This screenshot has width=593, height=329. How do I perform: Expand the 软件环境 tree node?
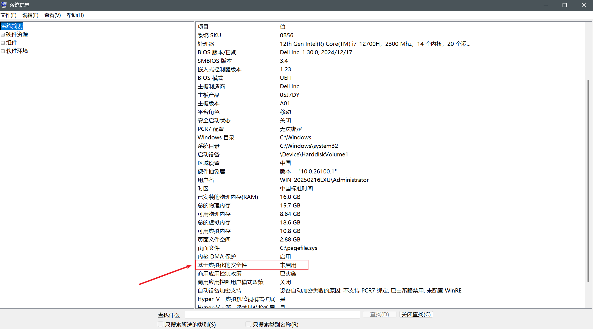[x=3, y=51]
